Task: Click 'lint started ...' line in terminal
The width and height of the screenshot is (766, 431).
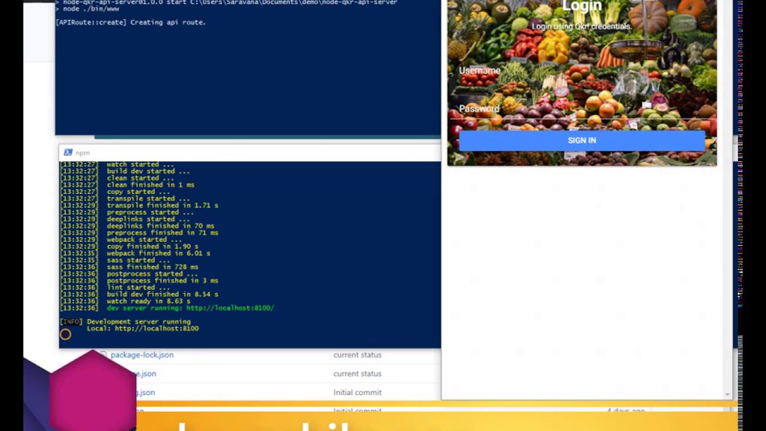Action: click(x=138, y=287)
